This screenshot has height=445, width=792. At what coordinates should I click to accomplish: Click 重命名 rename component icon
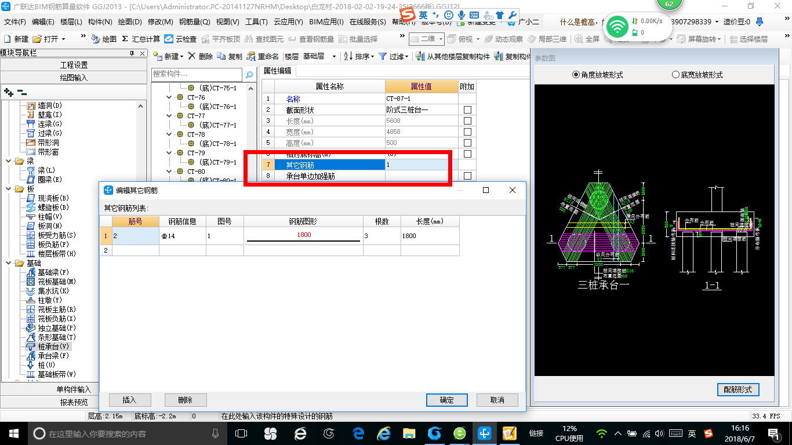(263, 56)
